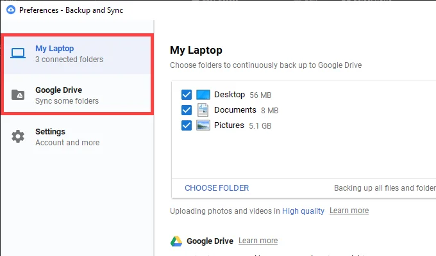The image size is (436, 256).
Task: Click '3 connected folders' subtitle
Action: tap(69, 60)
